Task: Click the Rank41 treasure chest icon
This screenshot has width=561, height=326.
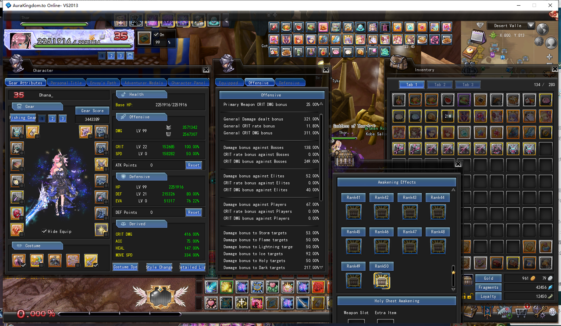Action: point(354,212)
